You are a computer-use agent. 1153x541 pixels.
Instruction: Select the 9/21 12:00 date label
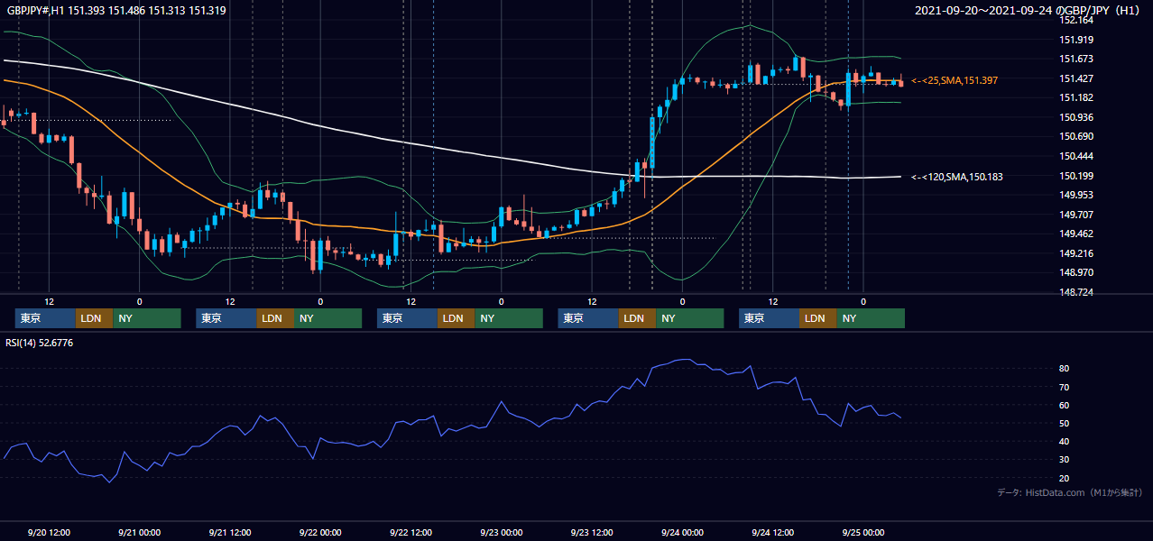(230, 532)
